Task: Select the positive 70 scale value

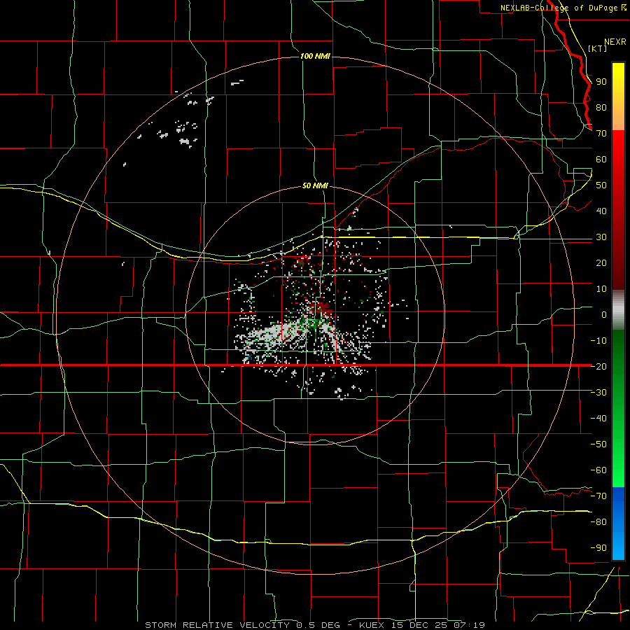Action: click(x=601, y=134)
